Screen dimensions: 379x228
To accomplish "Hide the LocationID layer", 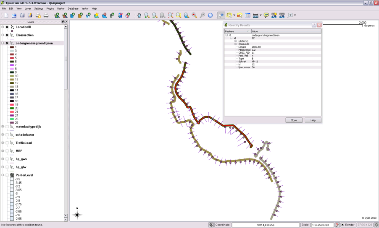I will (7, 27).
